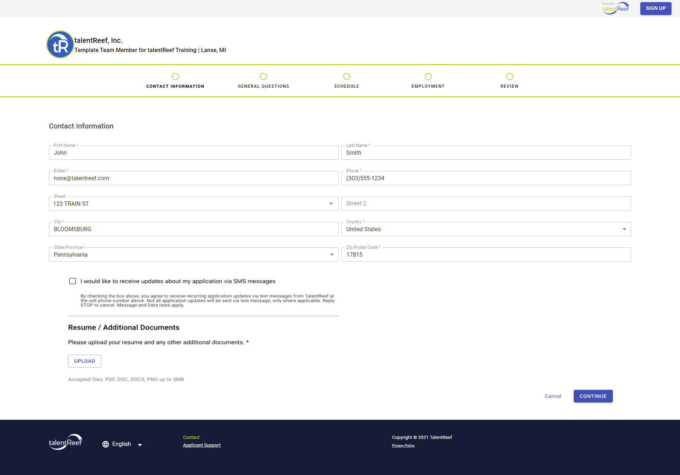Click the talentReef logo in the footer

point(65,442)
